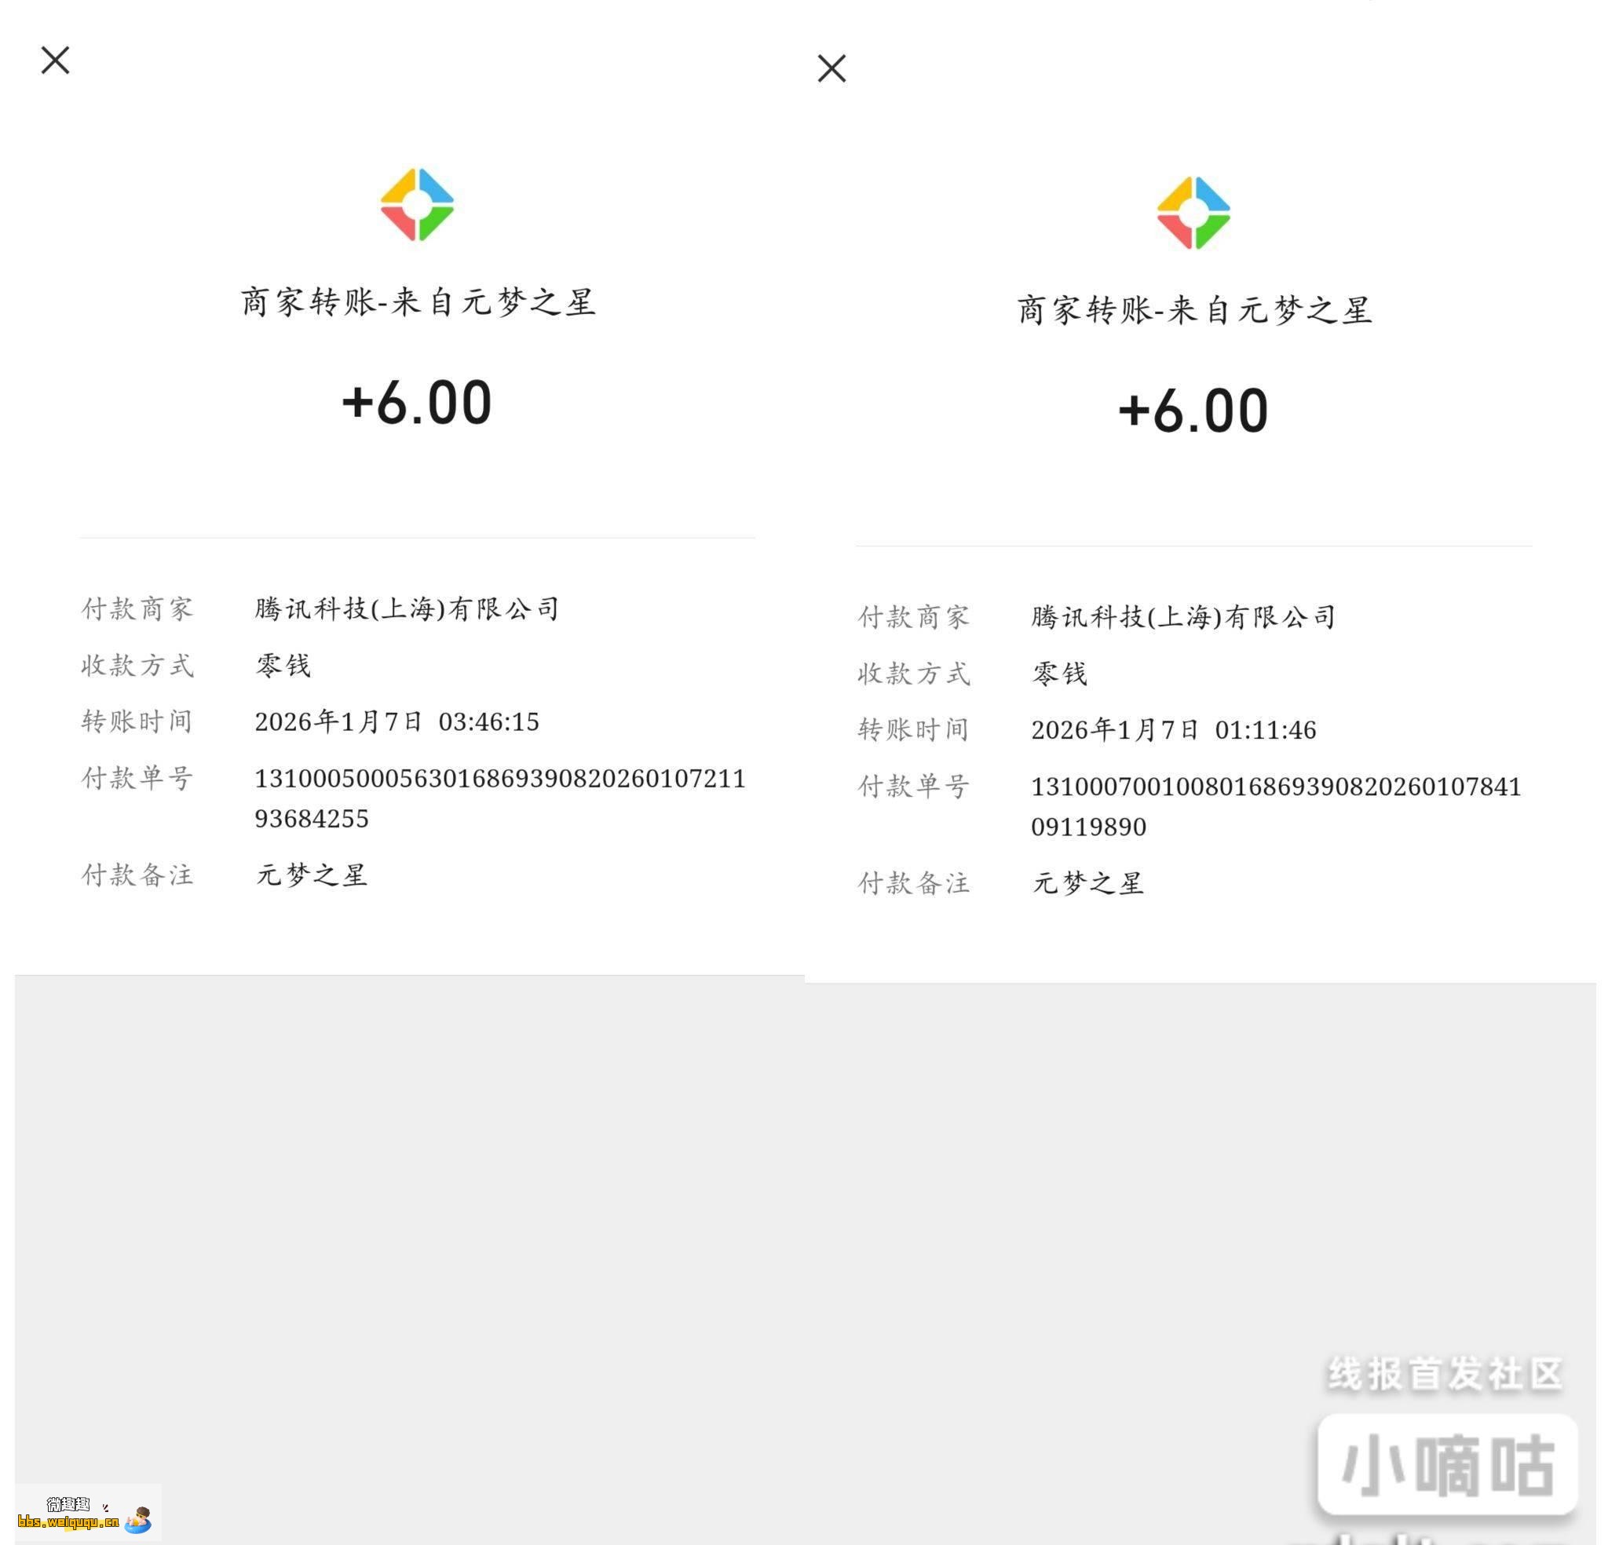The image size is (1608, 1545).
Task: Click the 小嘀咕 watermark badge
Action: coord(1447,1466)
